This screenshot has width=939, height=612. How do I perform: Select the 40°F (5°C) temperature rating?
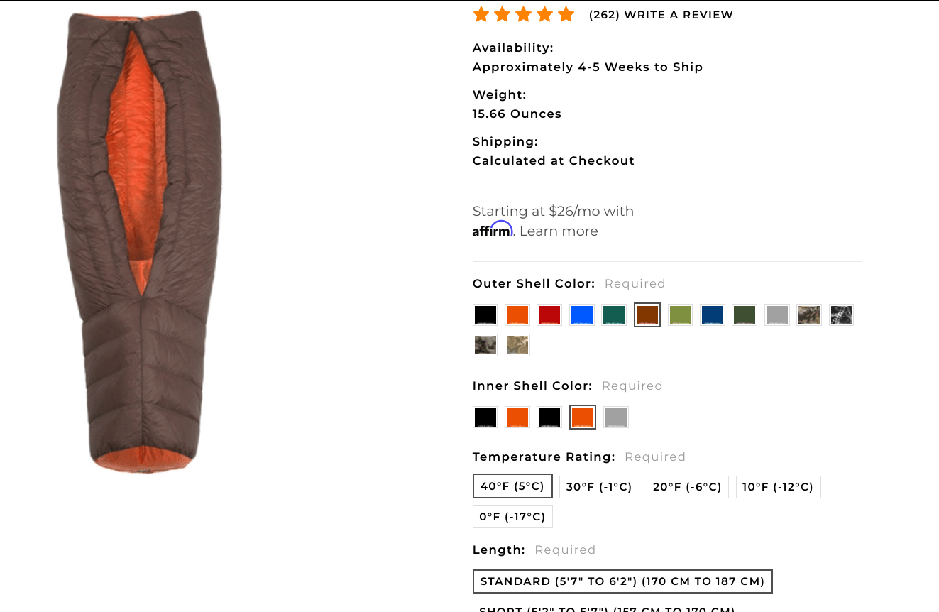(x=512, y=486)
